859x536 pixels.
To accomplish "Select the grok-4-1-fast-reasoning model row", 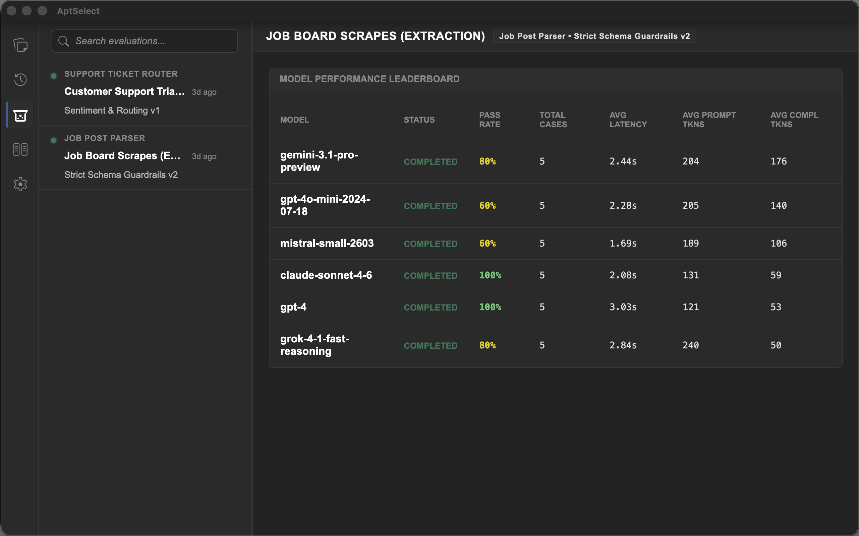I will (x=556, y=345).
